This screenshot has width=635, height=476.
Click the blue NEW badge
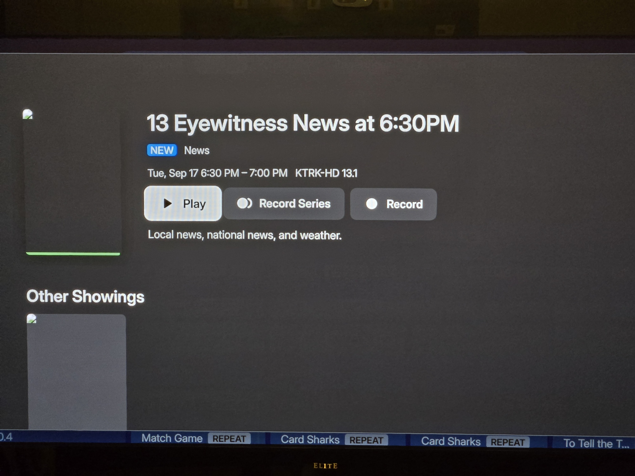162,150
